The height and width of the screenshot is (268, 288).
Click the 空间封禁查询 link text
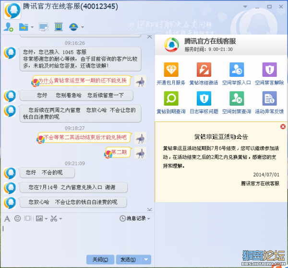pos(236,111)
